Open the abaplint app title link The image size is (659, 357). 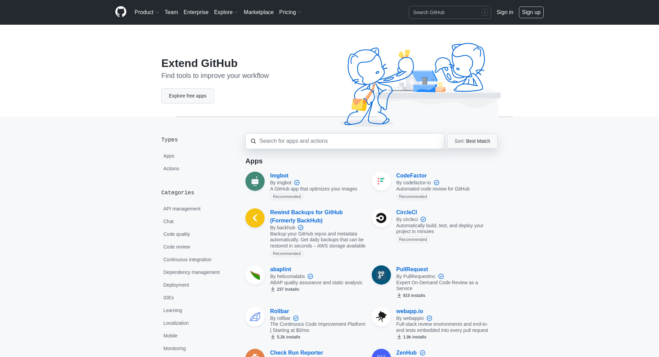[280, 269]
